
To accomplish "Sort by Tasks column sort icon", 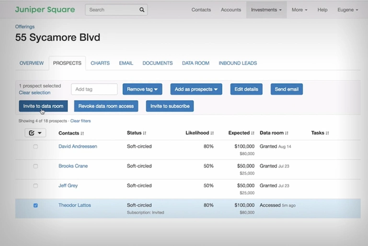I will point(327,133).
